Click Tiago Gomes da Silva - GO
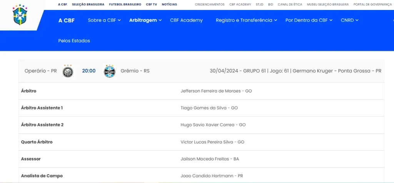 [x=209, y=108]
